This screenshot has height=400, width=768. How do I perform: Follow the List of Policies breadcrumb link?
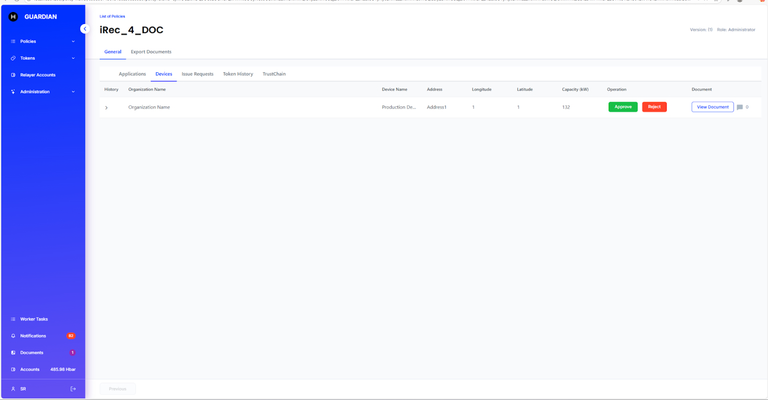pyautogui.click(x=112, y=16)
